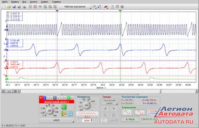Select the green time marker above the chart
199x128 pixels.
click(x=120, y=11)
